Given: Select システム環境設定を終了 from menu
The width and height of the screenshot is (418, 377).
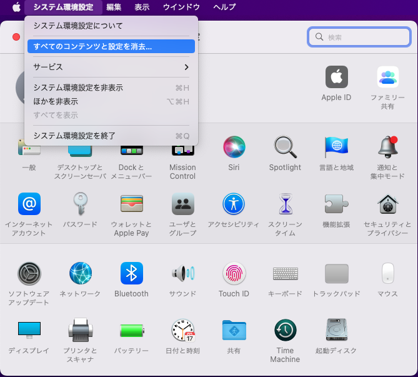Looking at the screenshot, I should pos(111,136).
